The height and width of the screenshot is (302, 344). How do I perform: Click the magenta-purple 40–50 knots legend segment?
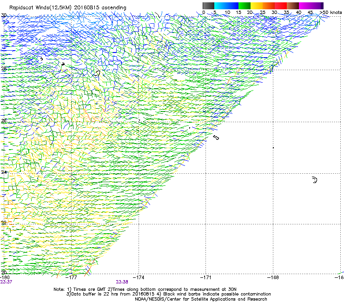coord(311,6)
